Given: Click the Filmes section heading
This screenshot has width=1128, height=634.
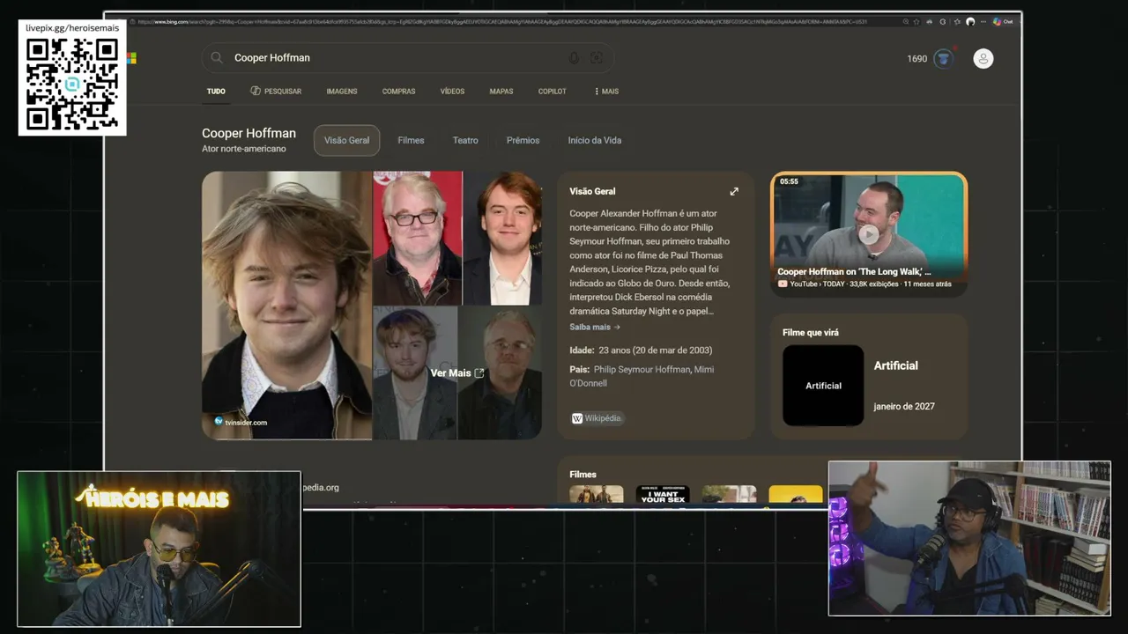Looking at the screenshot, I should (583, 475).
